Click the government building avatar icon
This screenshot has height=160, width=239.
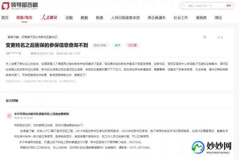click(9, 116)
